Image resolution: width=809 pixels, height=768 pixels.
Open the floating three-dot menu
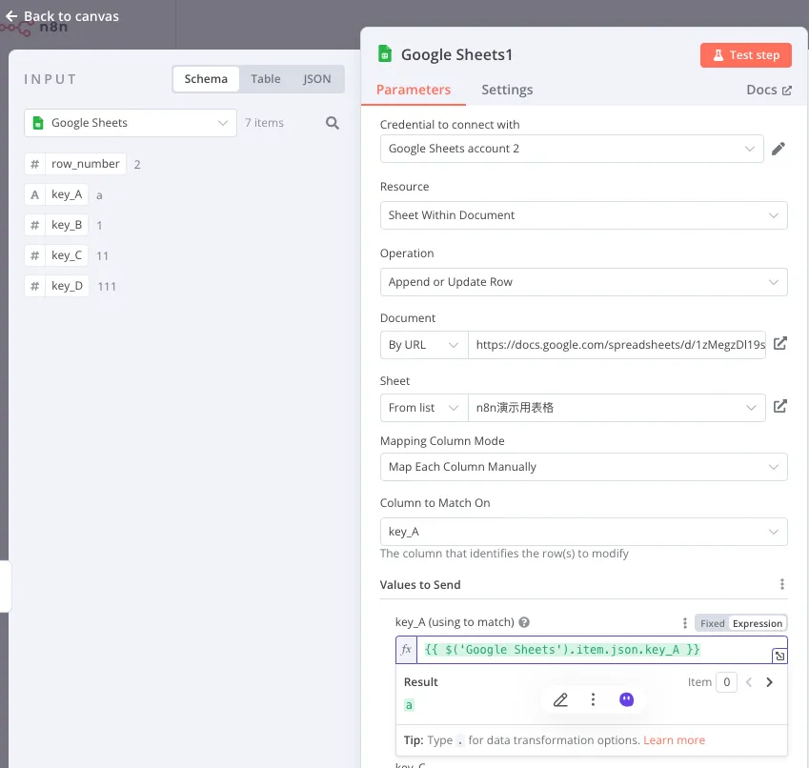pyautogui.click(x=593, y=699)
